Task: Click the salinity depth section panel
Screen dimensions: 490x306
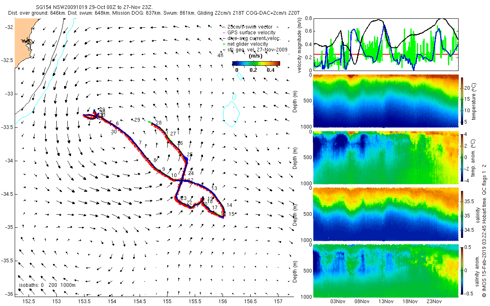Action: click(x=385, y=215)
